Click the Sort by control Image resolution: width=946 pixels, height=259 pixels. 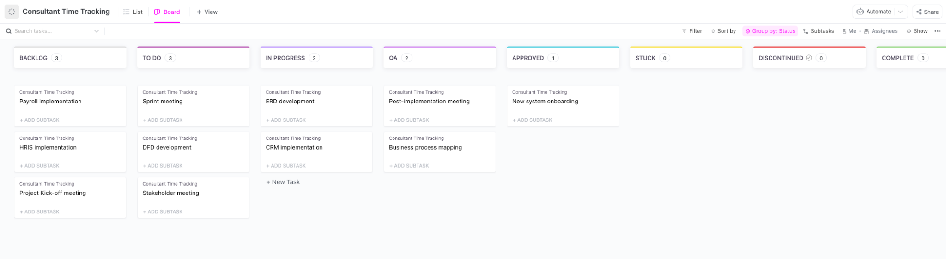click(x=723, y=31)
